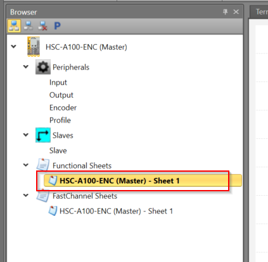This screenshot has height=262, width=268.
Task: Click the Peripherals gear icon
Action: point(43,67)
